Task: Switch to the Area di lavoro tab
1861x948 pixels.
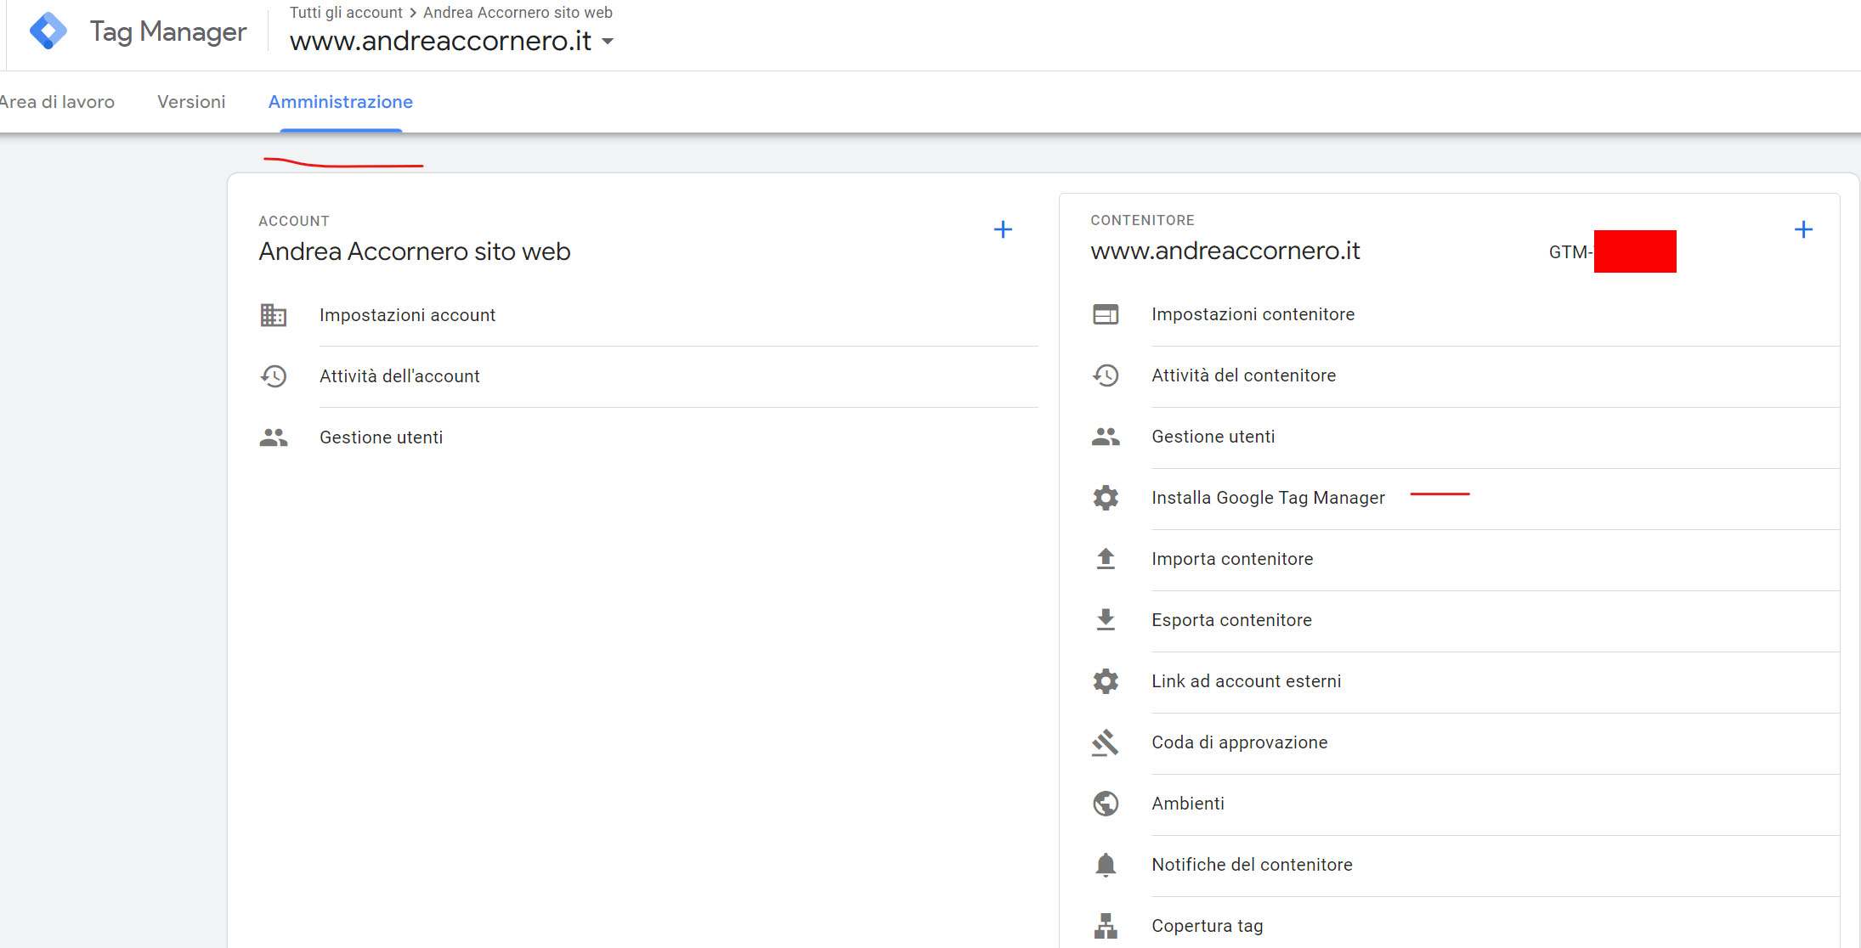Action: point(57,102)
